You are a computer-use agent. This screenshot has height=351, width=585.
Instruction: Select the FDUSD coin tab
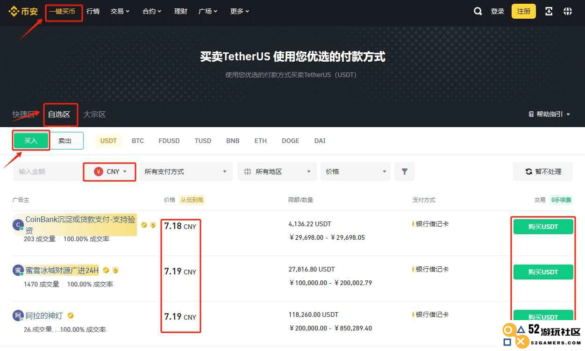click(169, 141)
